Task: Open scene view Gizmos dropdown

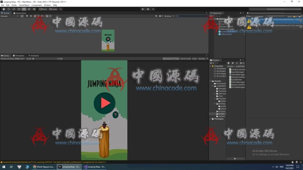Action: (169, 16)
